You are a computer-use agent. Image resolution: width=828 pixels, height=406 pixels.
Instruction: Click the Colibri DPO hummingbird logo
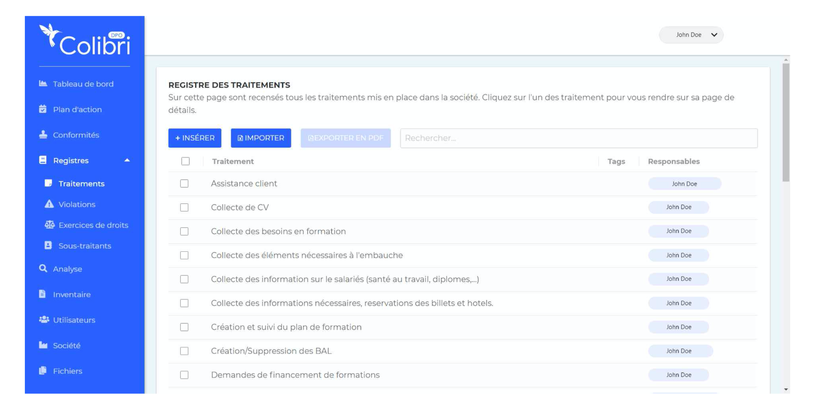(x=85, y=40)
